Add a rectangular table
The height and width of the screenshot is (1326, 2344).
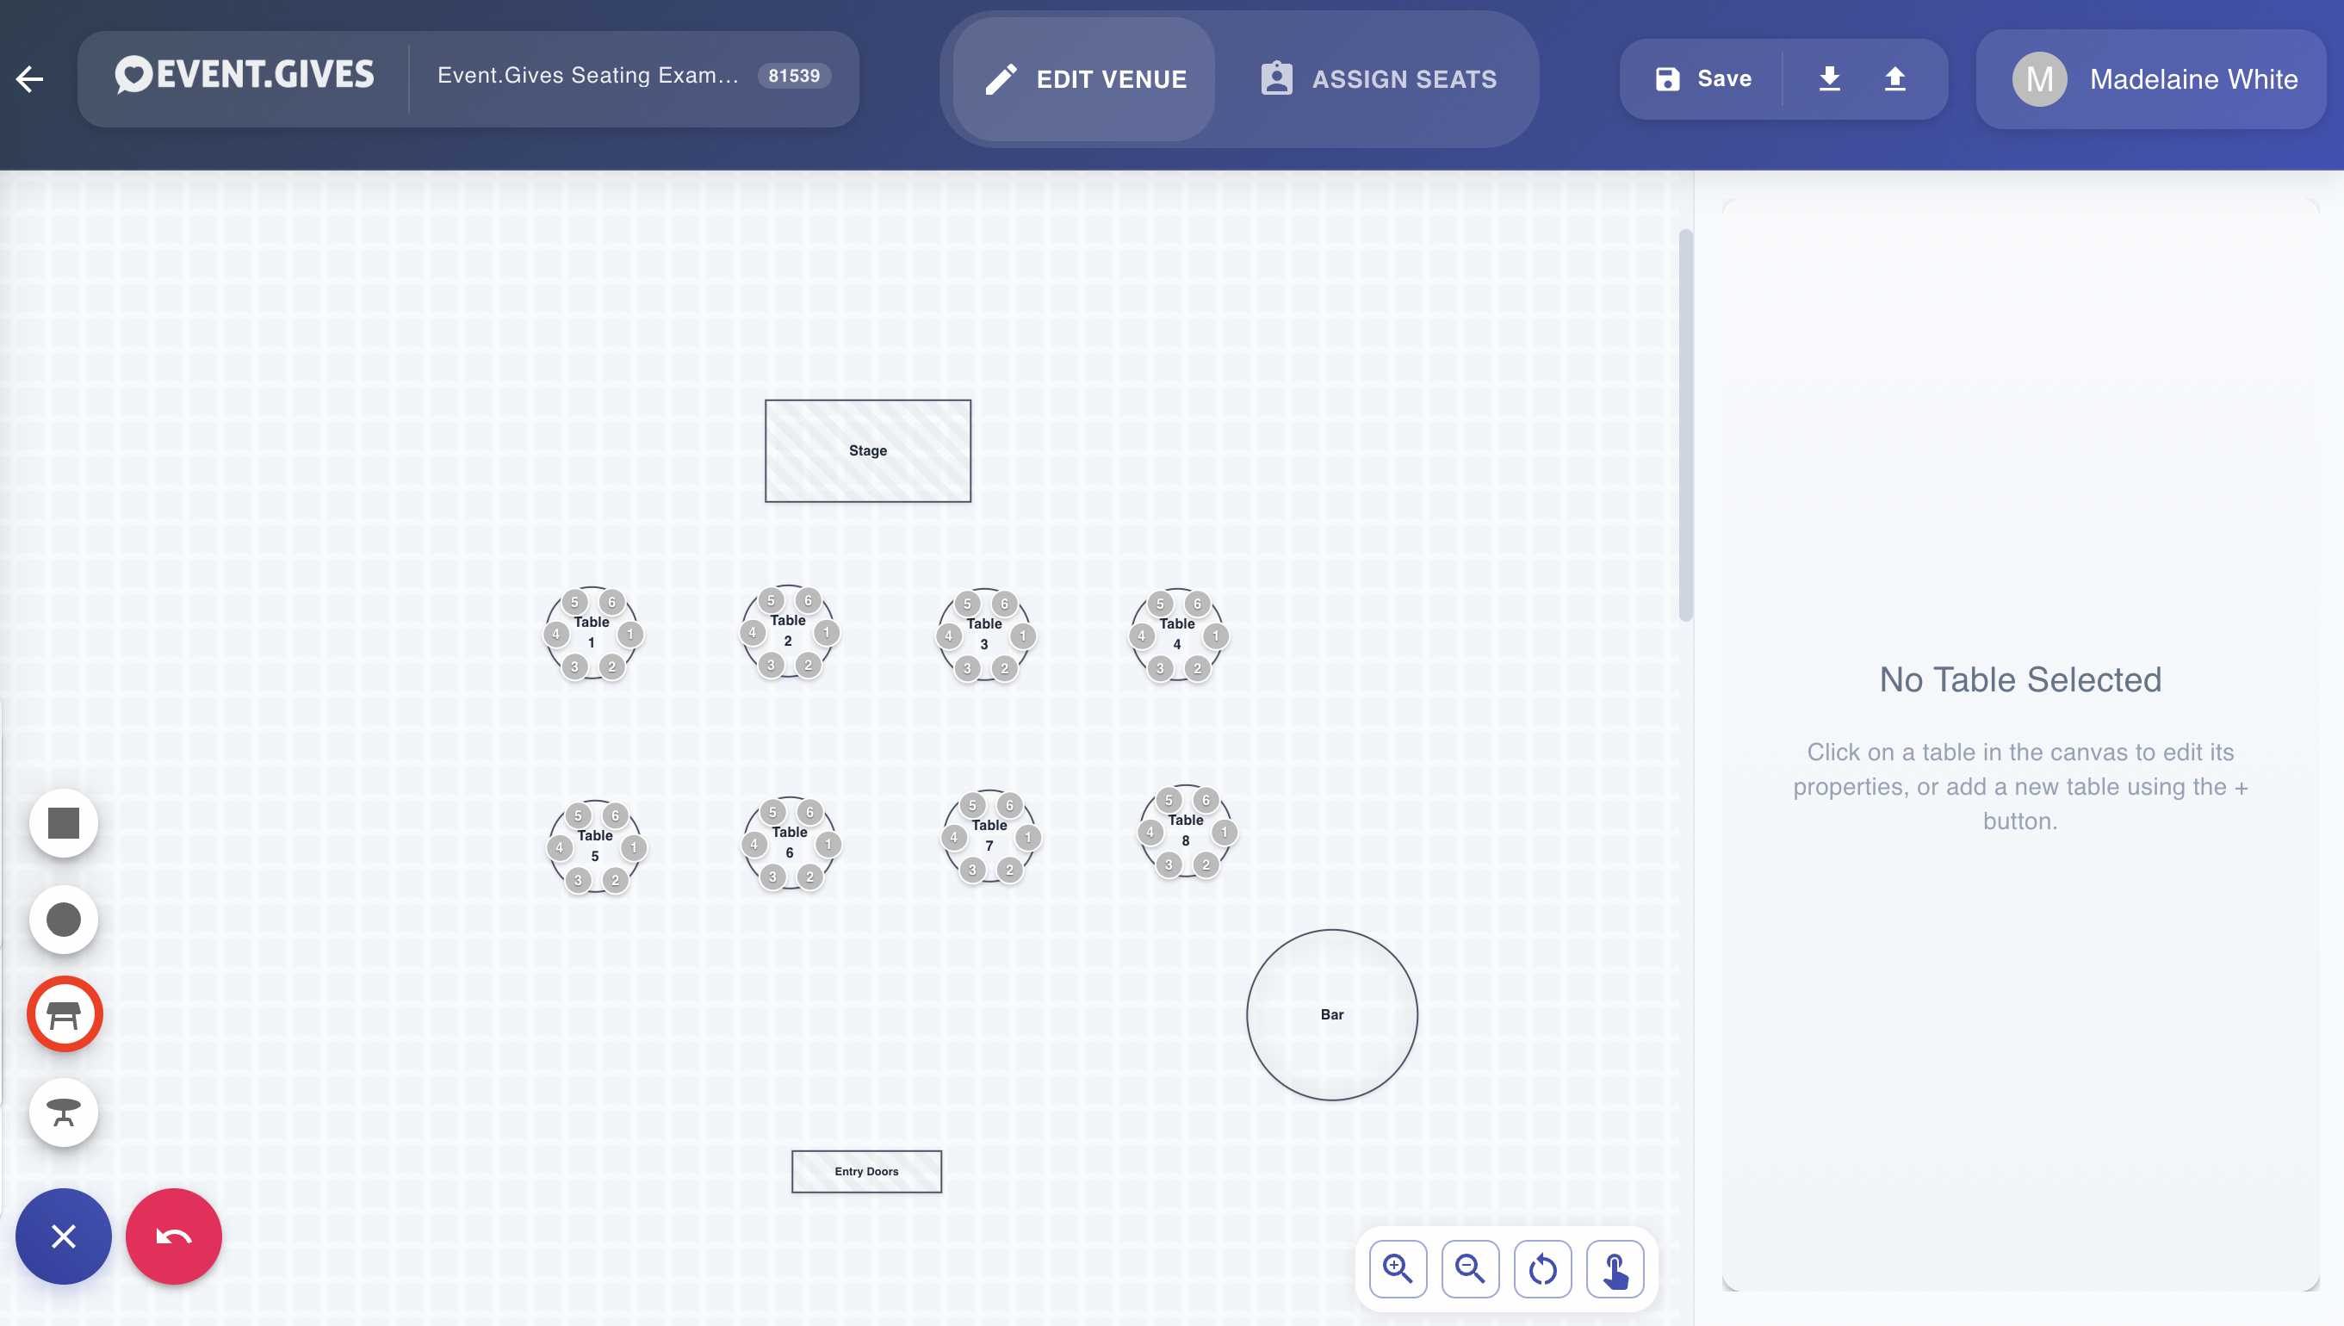pos(64,1014)
